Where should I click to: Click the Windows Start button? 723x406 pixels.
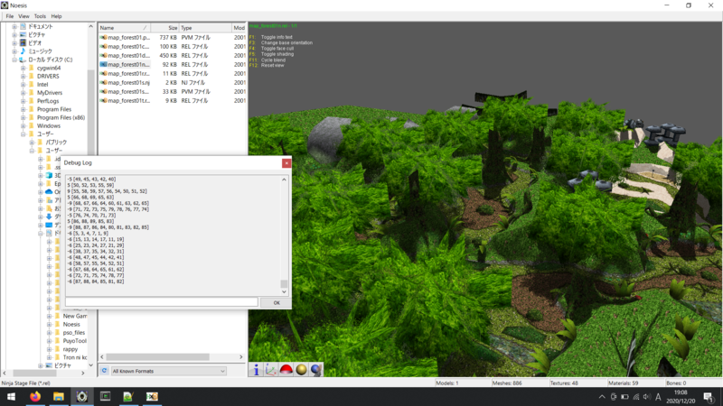click(x=11, y=396)
